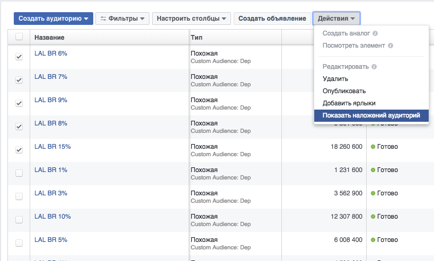
Task: Click the green status dot for LAL BR 10%
Action: coord(373,217)
